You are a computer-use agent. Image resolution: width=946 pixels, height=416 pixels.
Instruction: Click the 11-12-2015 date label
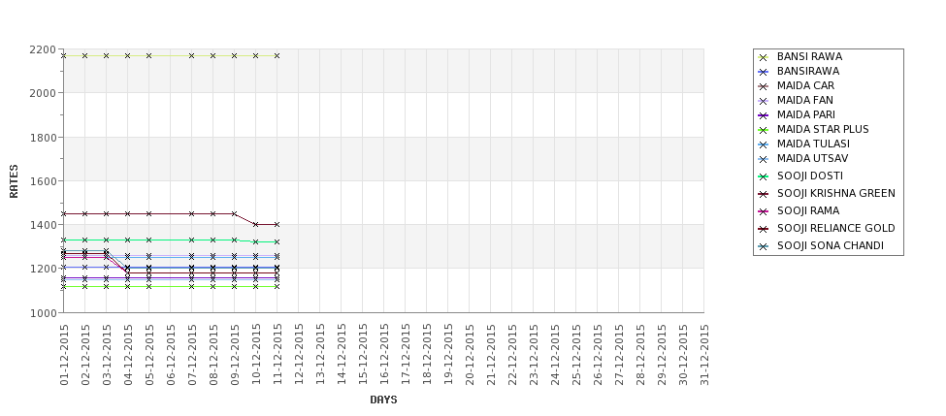(x=277, y=355)
